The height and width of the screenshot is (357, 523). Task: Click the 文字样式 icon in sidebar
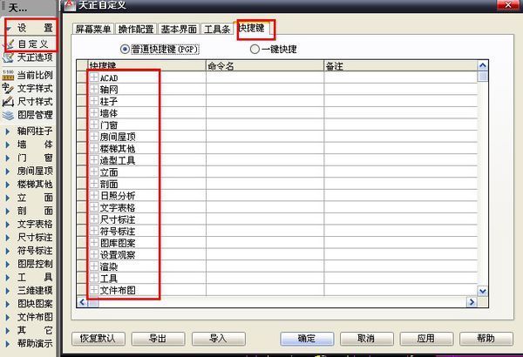coord(8,88)
